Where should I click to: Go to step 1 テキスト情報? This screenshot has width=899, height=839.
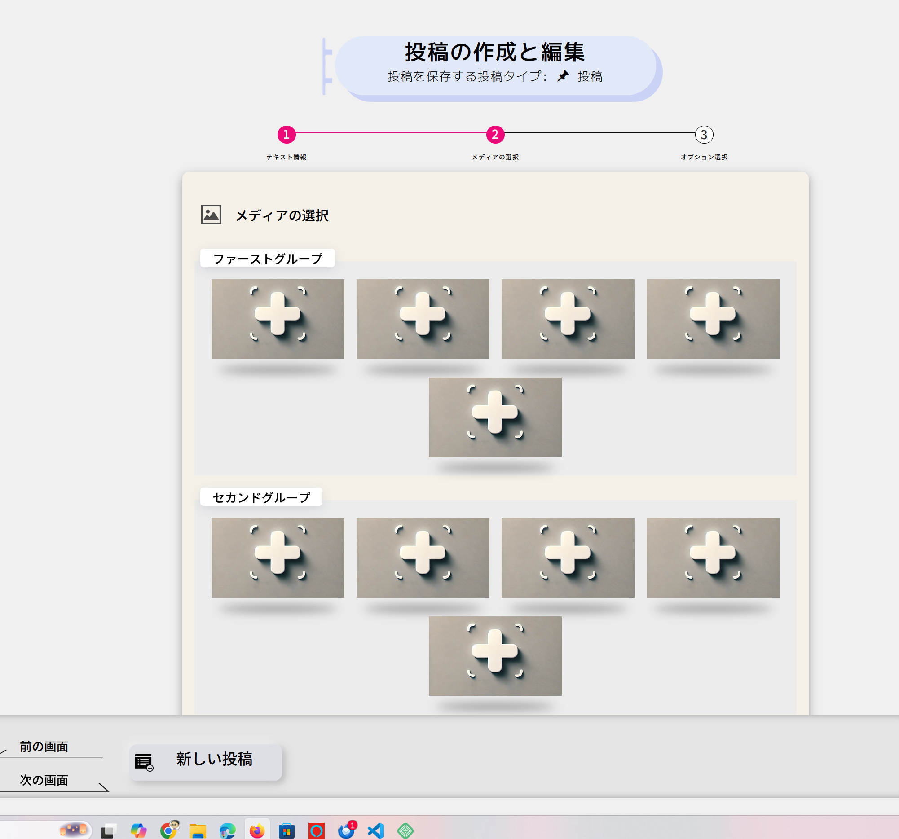coord(286,135)
